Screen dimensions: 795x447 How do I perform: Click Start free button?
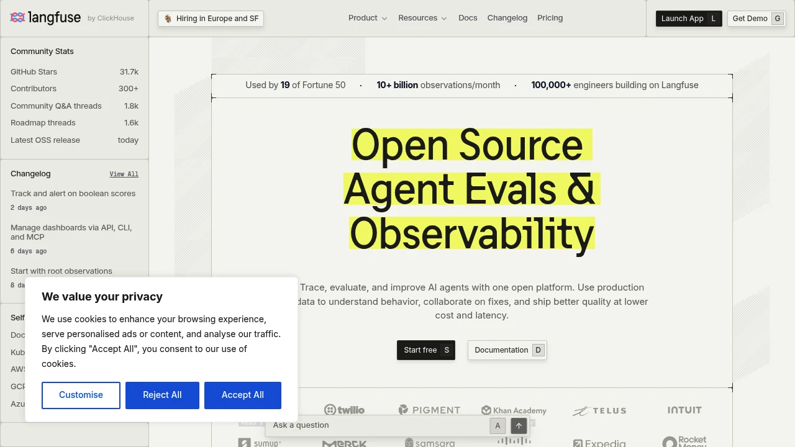(x=426, y=350)
